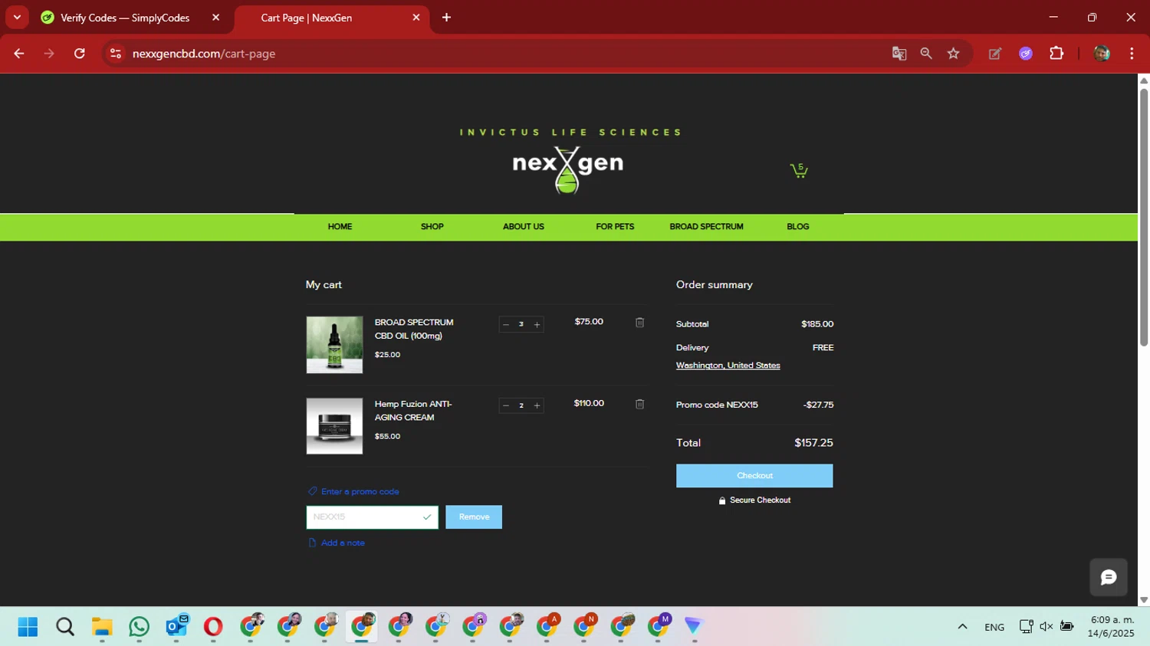Image resolution: width=1150 pixels, height=646 pixels.
Task: View site information icon in address bar
Action: pos(116,54)
